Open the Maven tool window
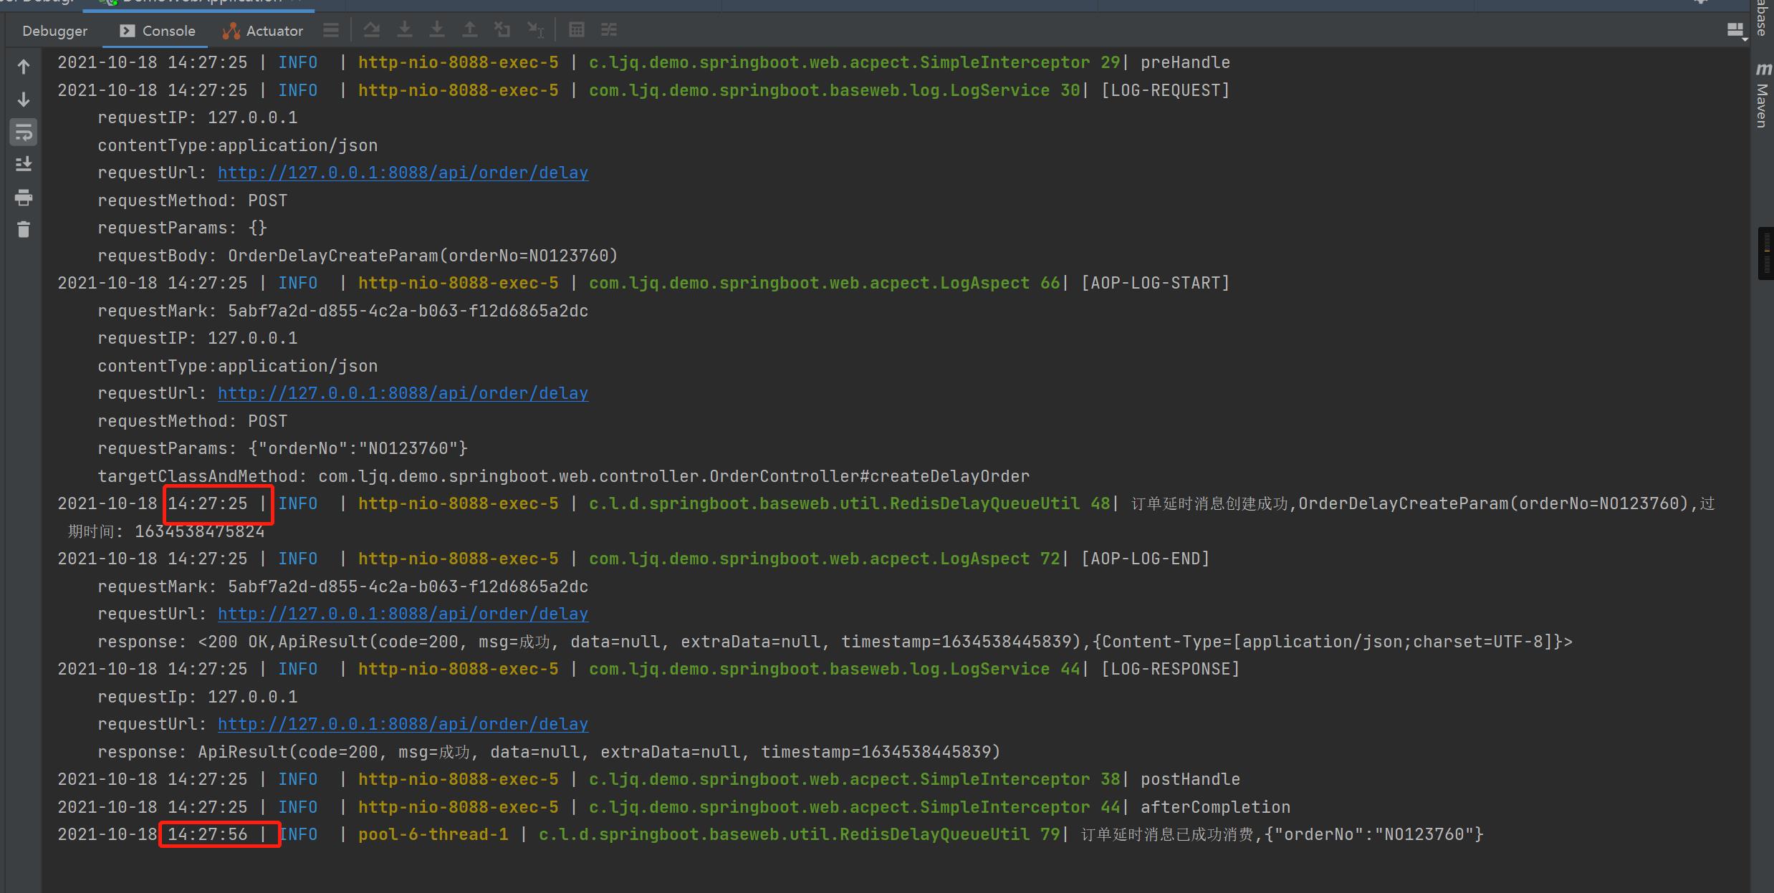 1763,100
